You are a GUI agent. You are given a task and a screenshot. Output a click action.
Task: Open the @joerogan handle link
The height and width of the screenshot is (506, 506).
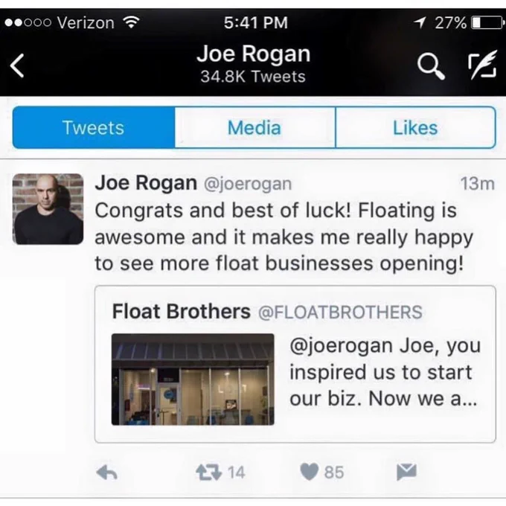point(248,184)
